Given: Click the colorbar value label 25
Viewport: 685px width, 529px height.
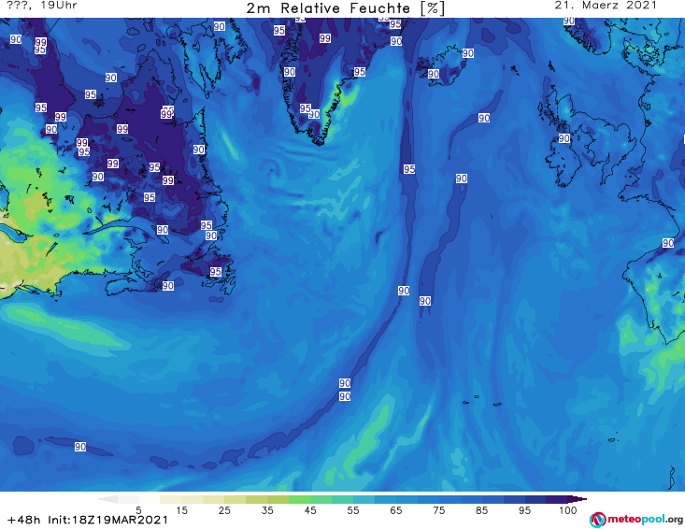Looking at the screenshot, I should pos(224,510).
